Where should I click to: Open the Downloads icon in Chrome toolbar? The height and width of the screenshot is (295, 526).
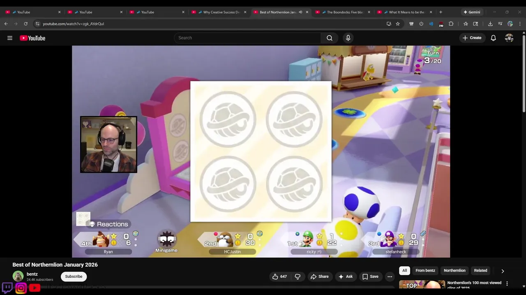[x=490, y=24]
